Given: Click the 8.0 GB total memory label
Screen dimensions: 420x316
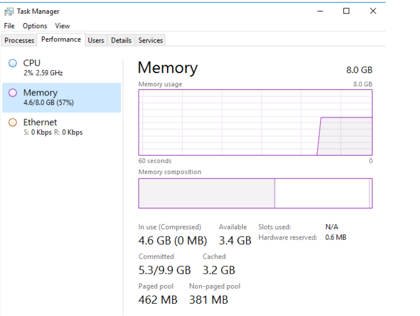Looking at the screenshot, I should (x=359, y=70).
